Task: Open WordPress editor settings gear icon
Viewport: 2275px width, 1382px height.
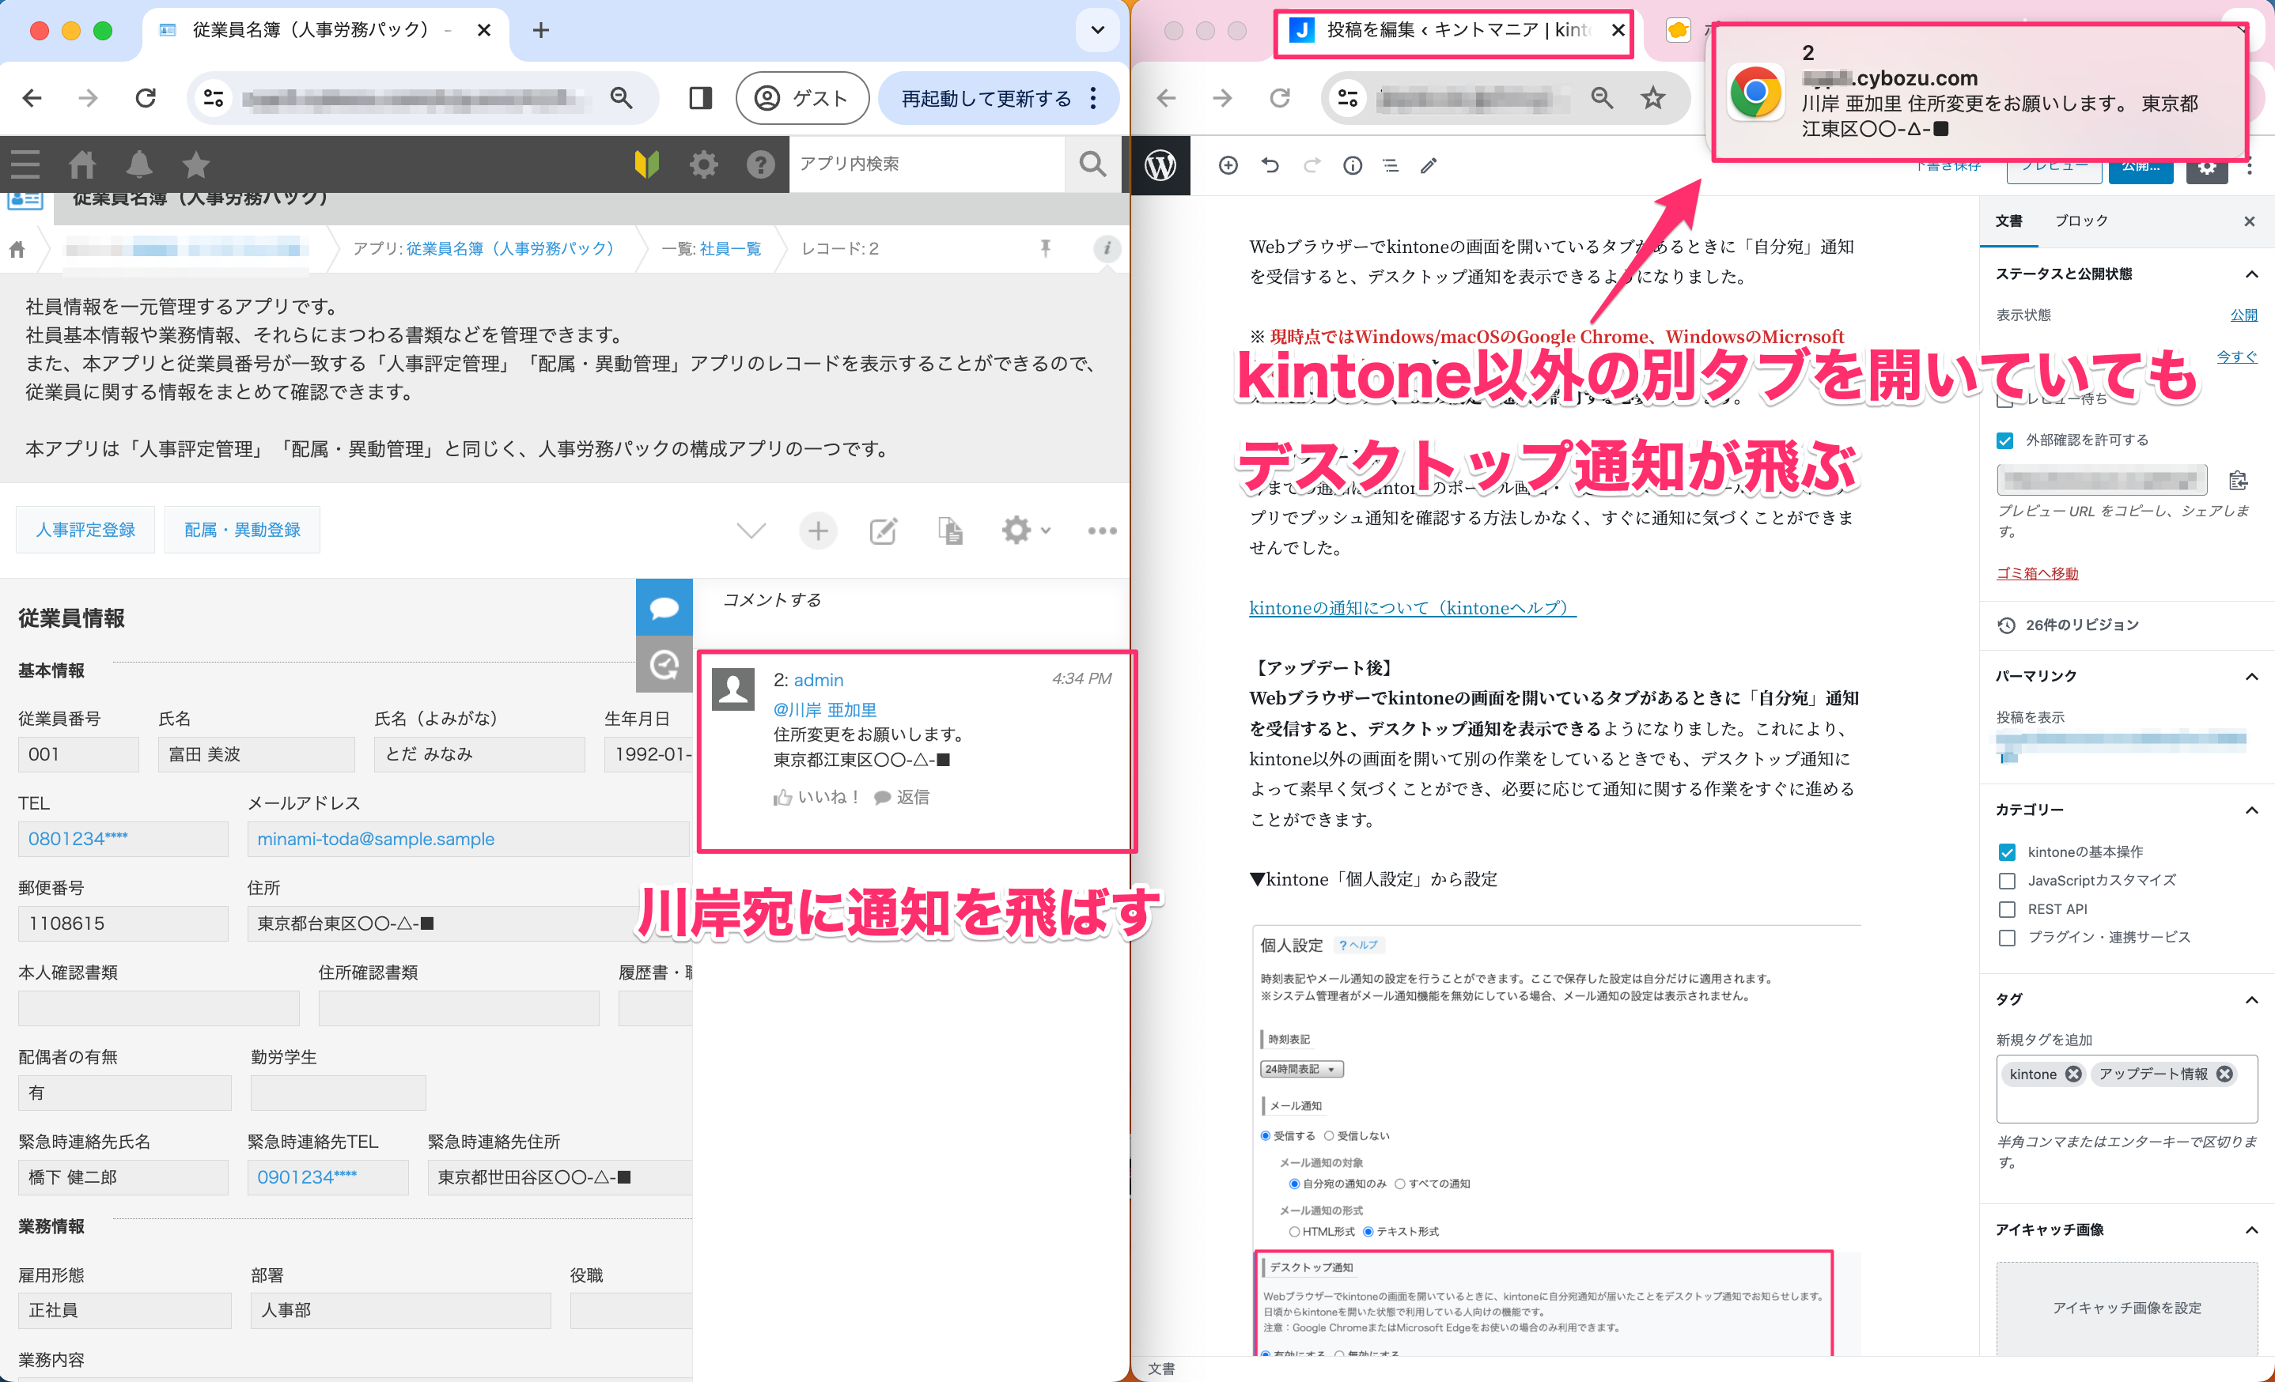Action: [2208, 169]
